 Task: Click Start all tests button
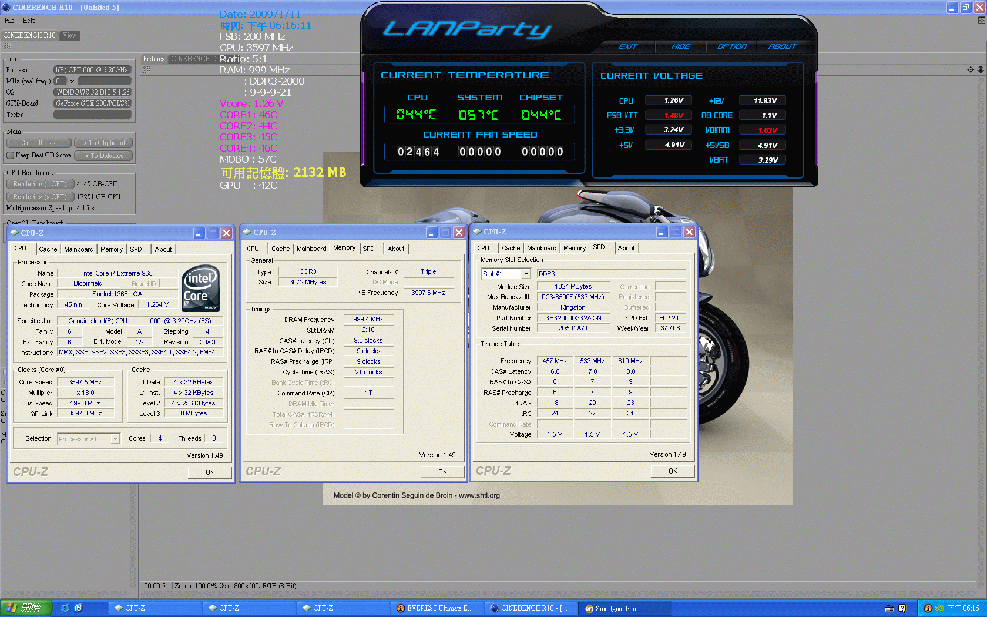[39, 143]
